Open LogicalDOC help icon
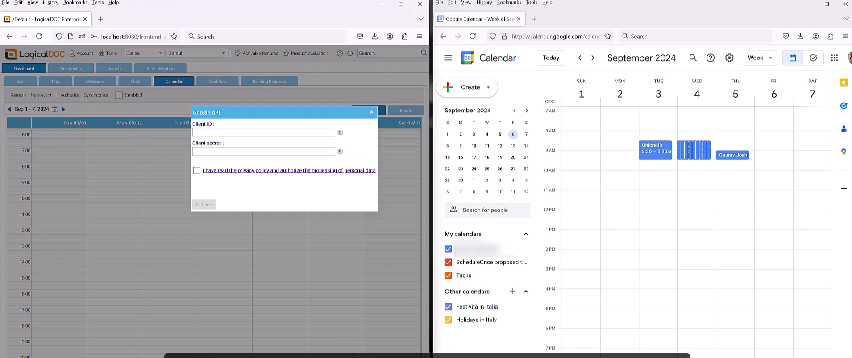 point(340,53)
